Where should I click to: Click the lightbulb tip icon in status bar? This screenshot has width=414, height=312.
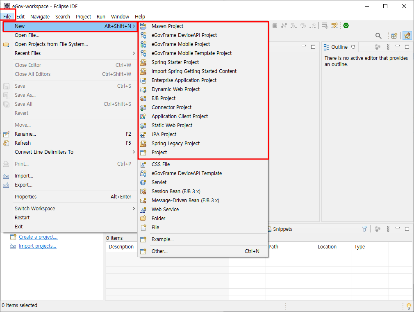pyautogui.click(x=409, y=306)
